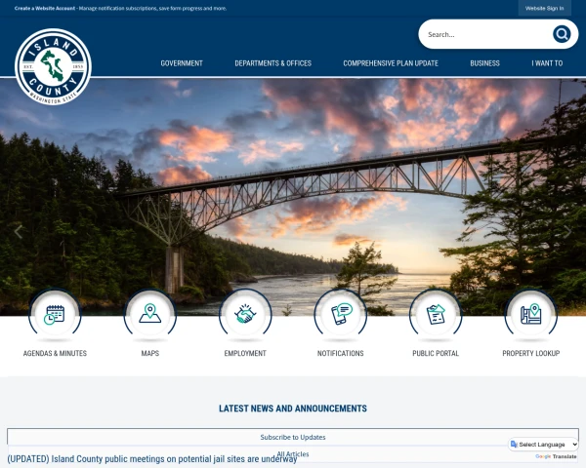Click the Latest News and Announcements heading

(x=293, y=409)
